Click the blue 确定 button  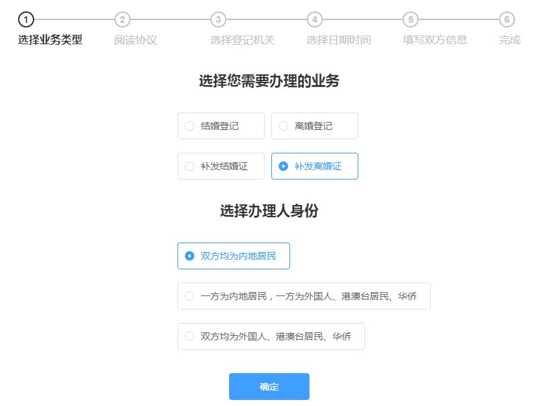click(269, 387)
